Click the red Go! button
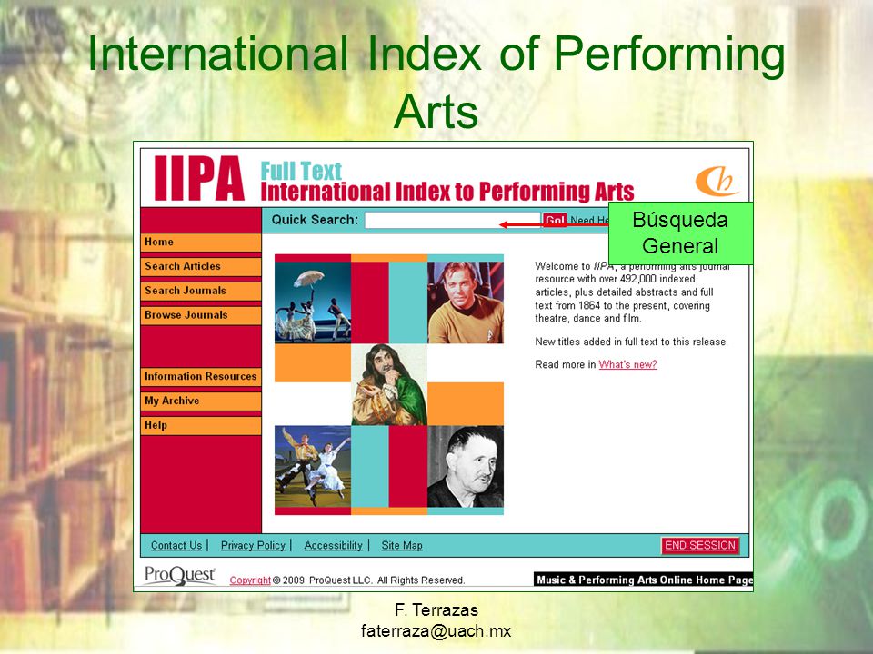873x654 pixels. coord(555,220)
